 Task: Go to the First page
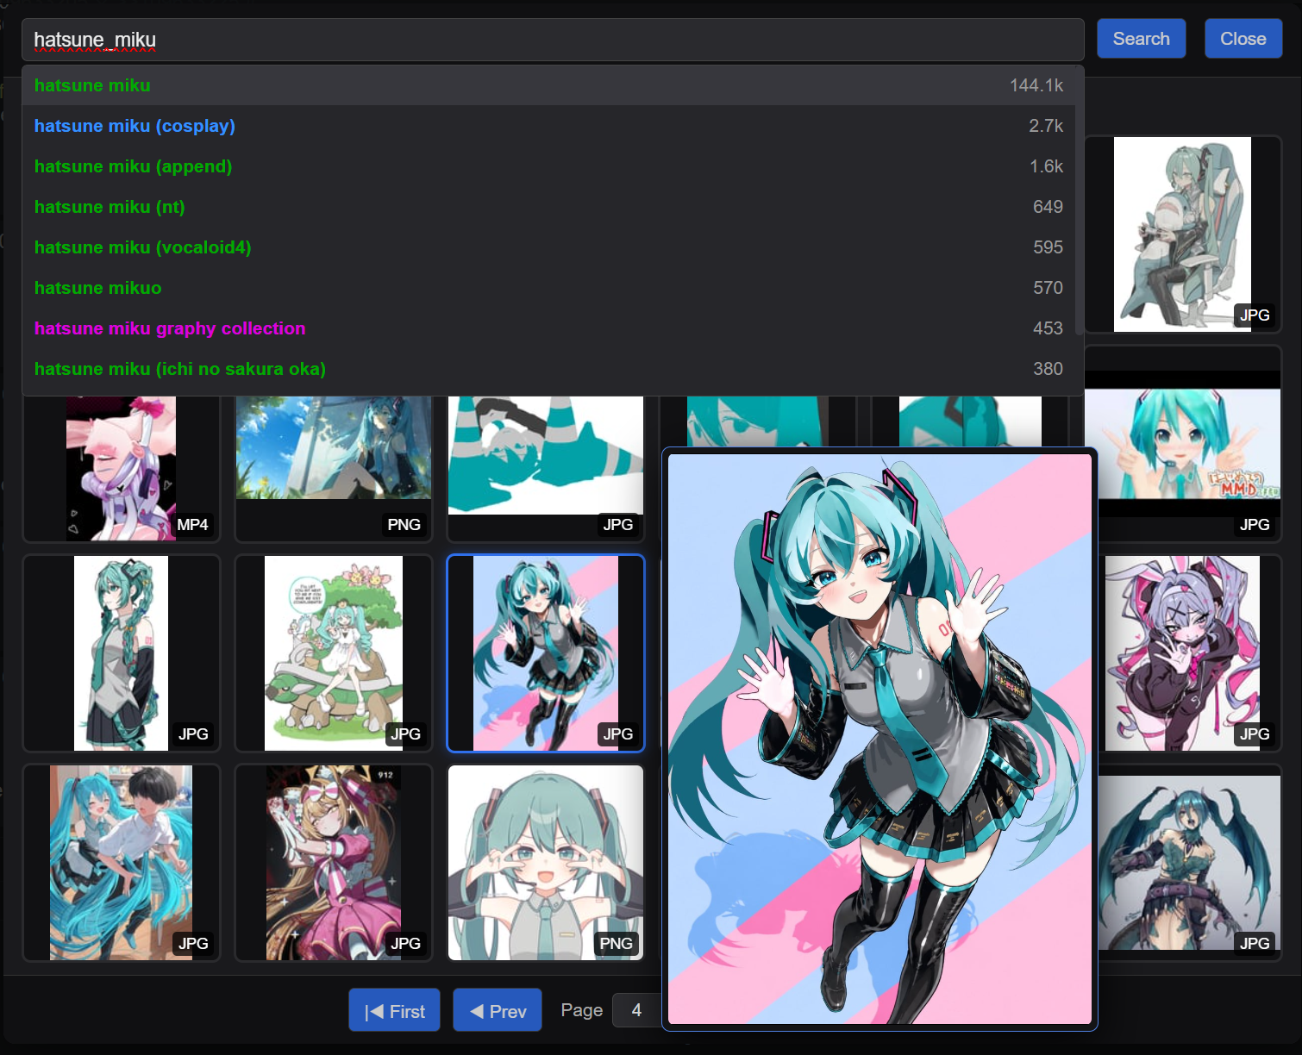click(394, 1010)
